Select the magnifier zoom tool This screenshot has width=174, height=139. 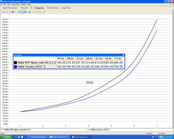[x=33, y=12]
